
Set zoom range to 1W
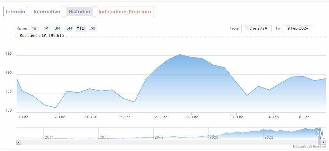pos(34,28)
